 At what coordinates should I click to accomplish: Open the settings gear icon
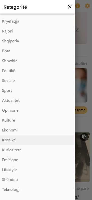(x=87, y=6)
